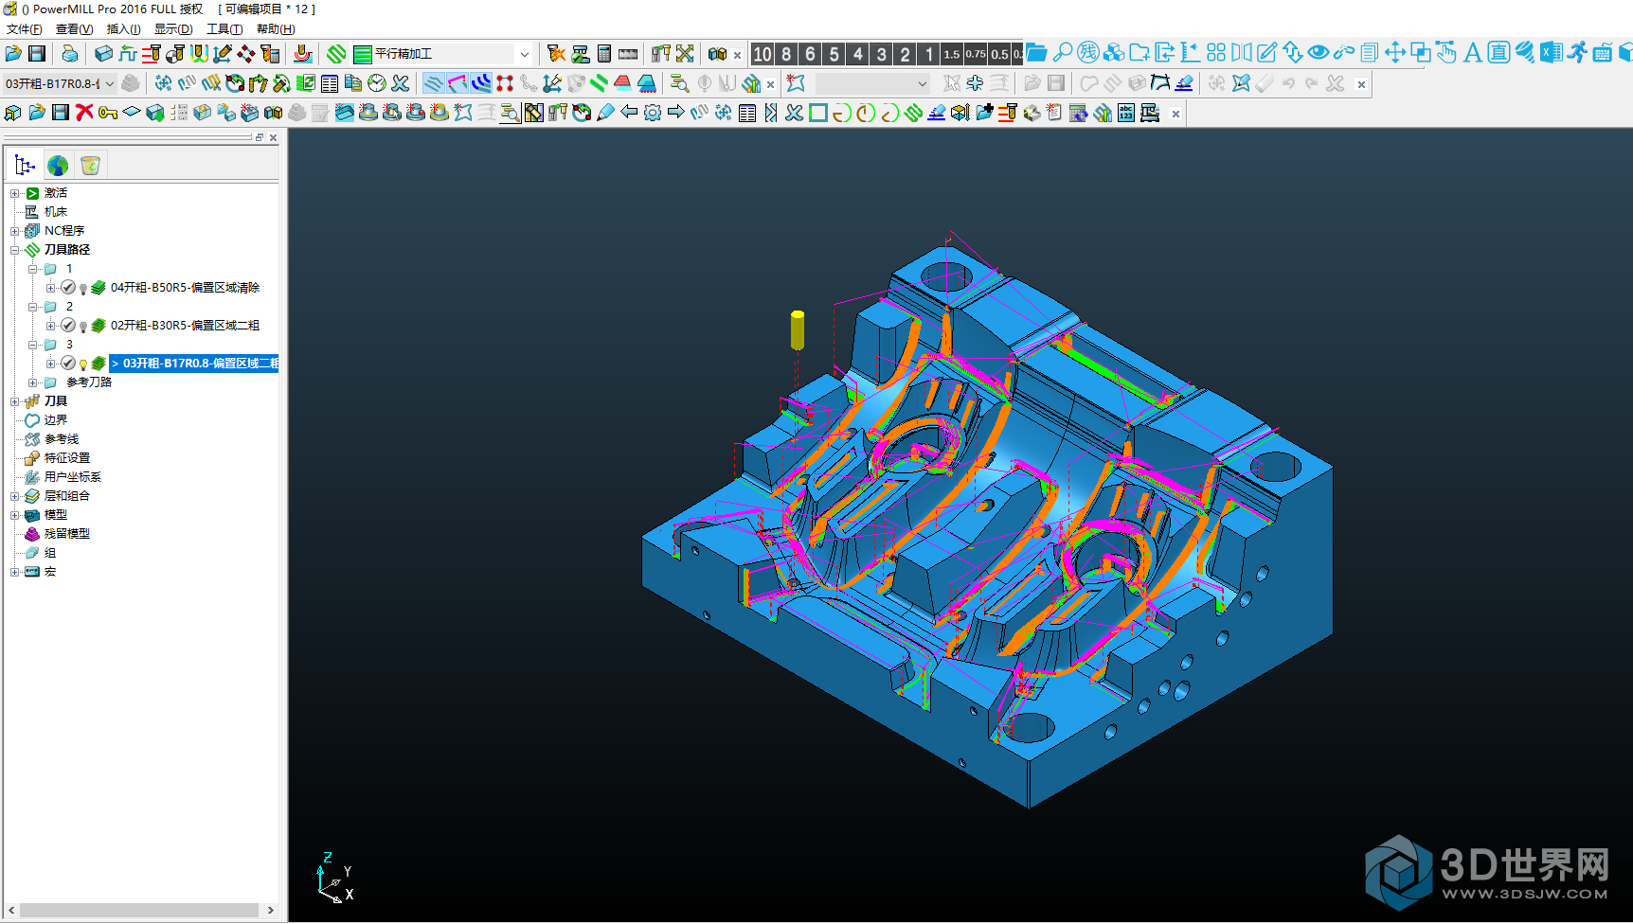Expand the 参考刀路 folder node
The image size is (1633, 924).
click(x=33, y=382)
